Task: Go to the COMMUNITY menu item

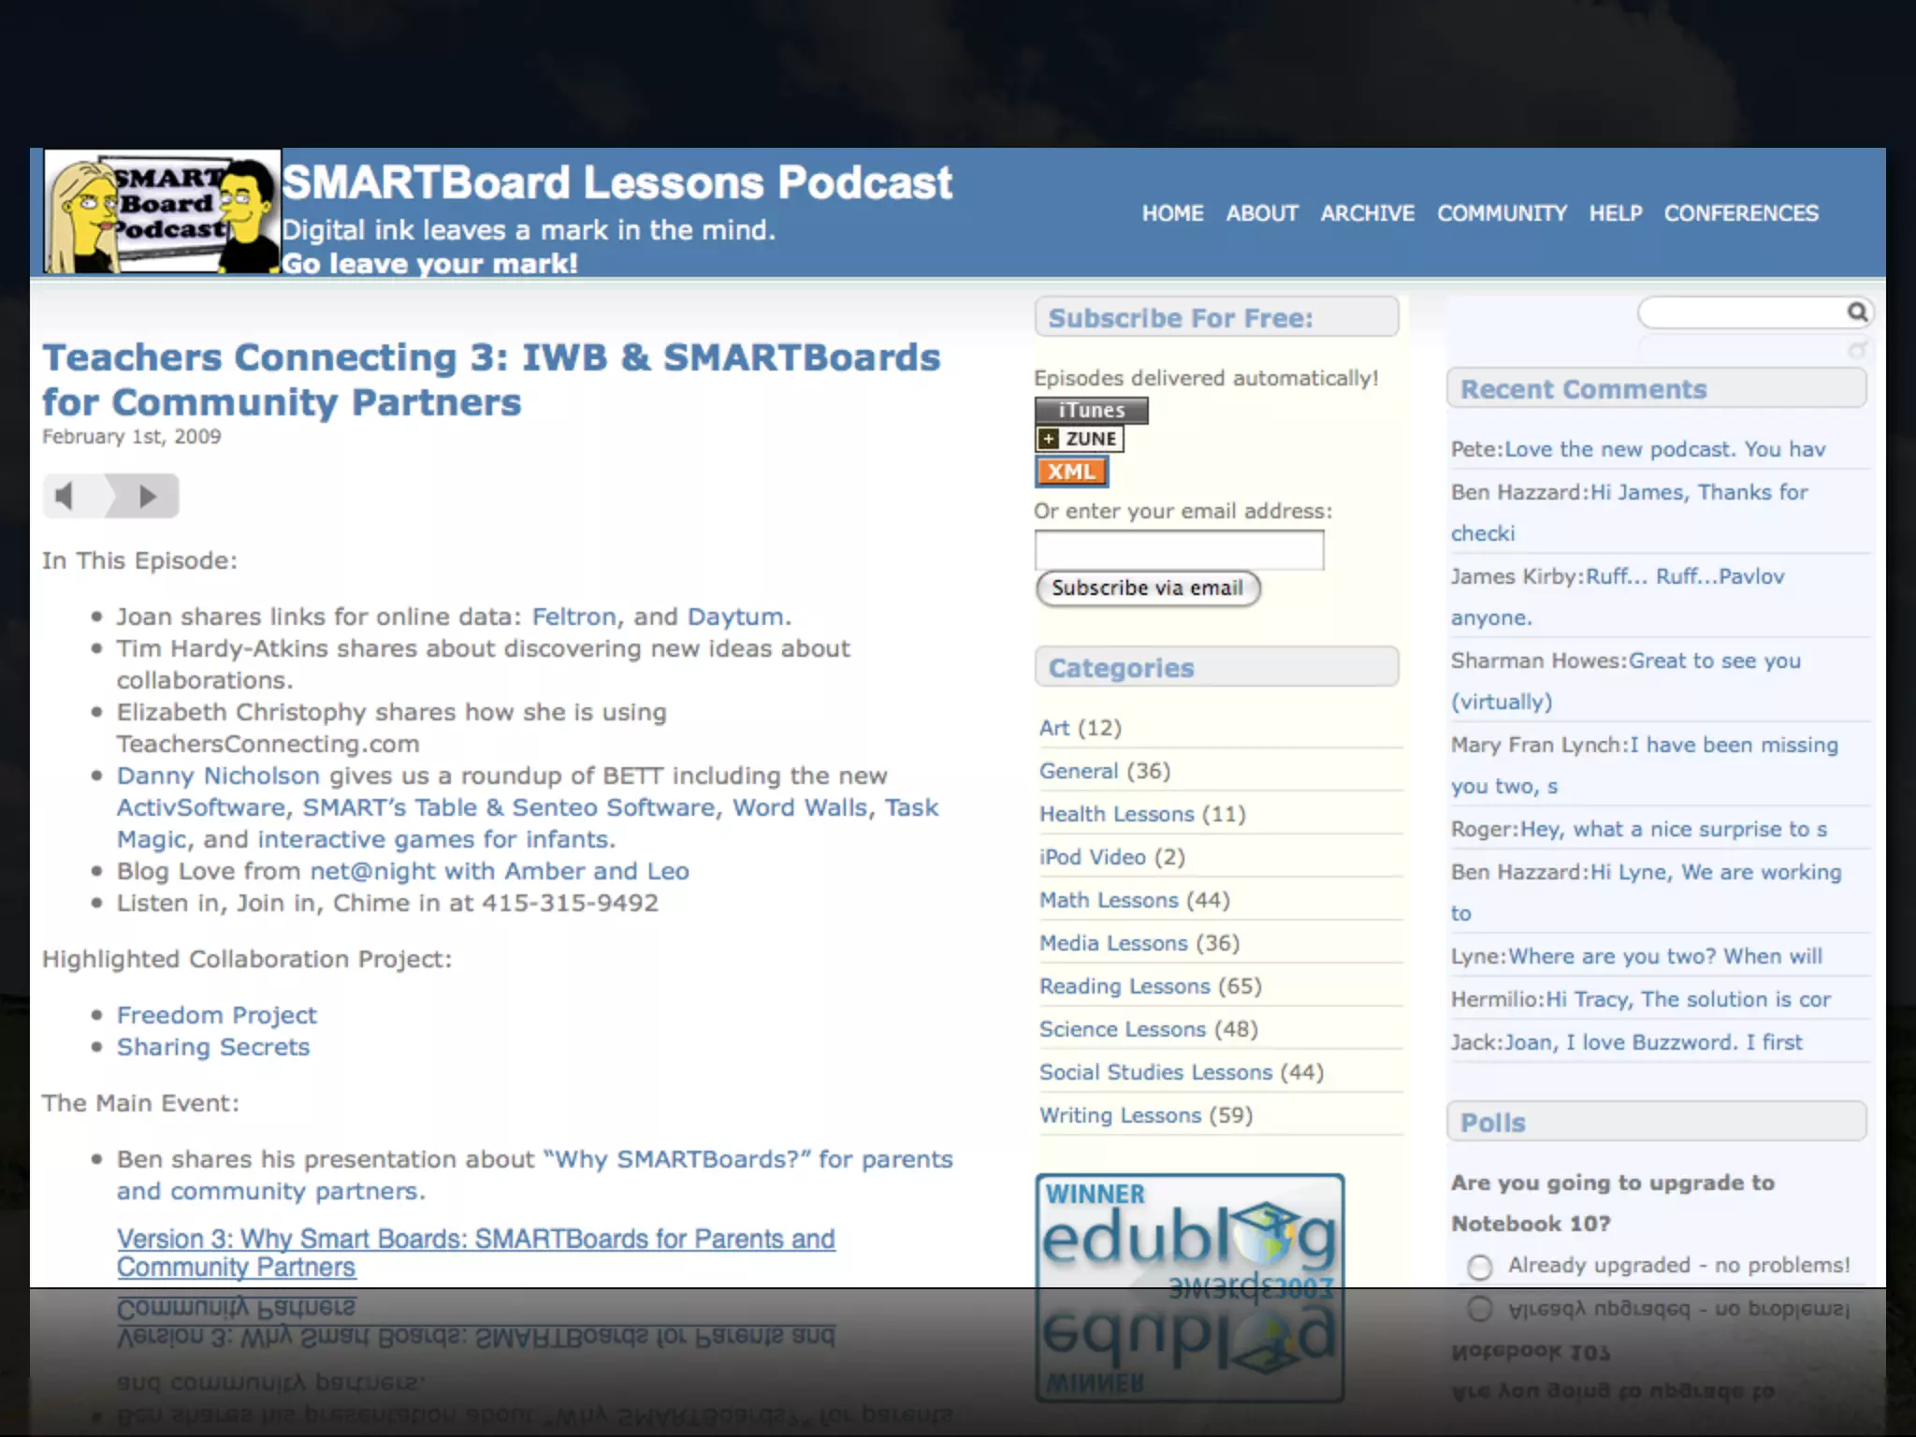Action: (1502, 213)
